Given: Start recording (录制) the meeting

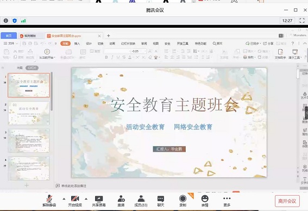Looking at the screenshot, I should tap(183, 201).
